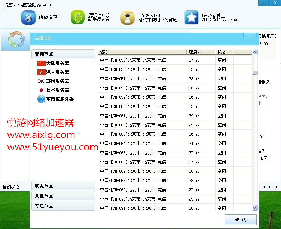Viewport: 281px width, 229px height.
Task: Open 日本服务器 server list
Action: tap(58, 90)
